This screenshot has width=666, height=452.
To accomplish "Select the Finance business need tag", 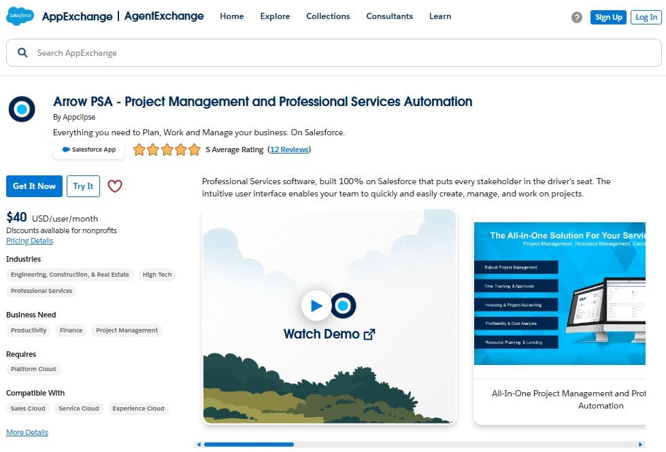I will coord(71,330).
